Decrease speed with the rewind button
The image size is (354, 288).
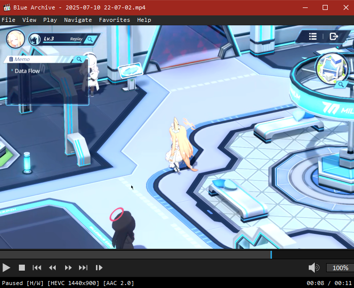tap(52, 268)
